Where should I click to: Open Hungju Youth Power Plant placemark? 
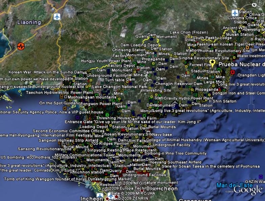[x=101, y=61]
